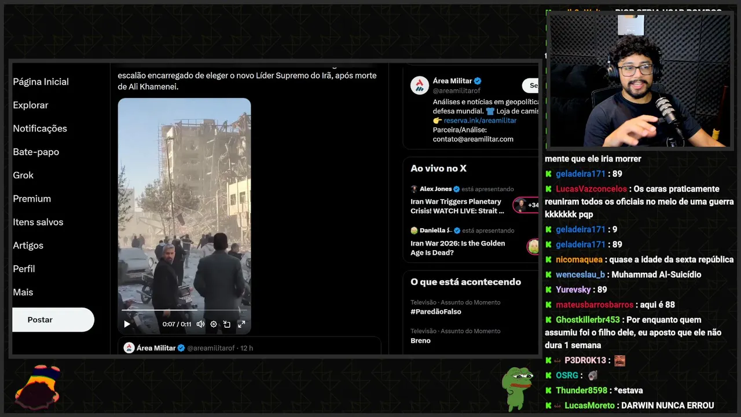Click the subscriber badge beside LucasMoreto
This screenshot has width=741, height=417.
point(557,405)
